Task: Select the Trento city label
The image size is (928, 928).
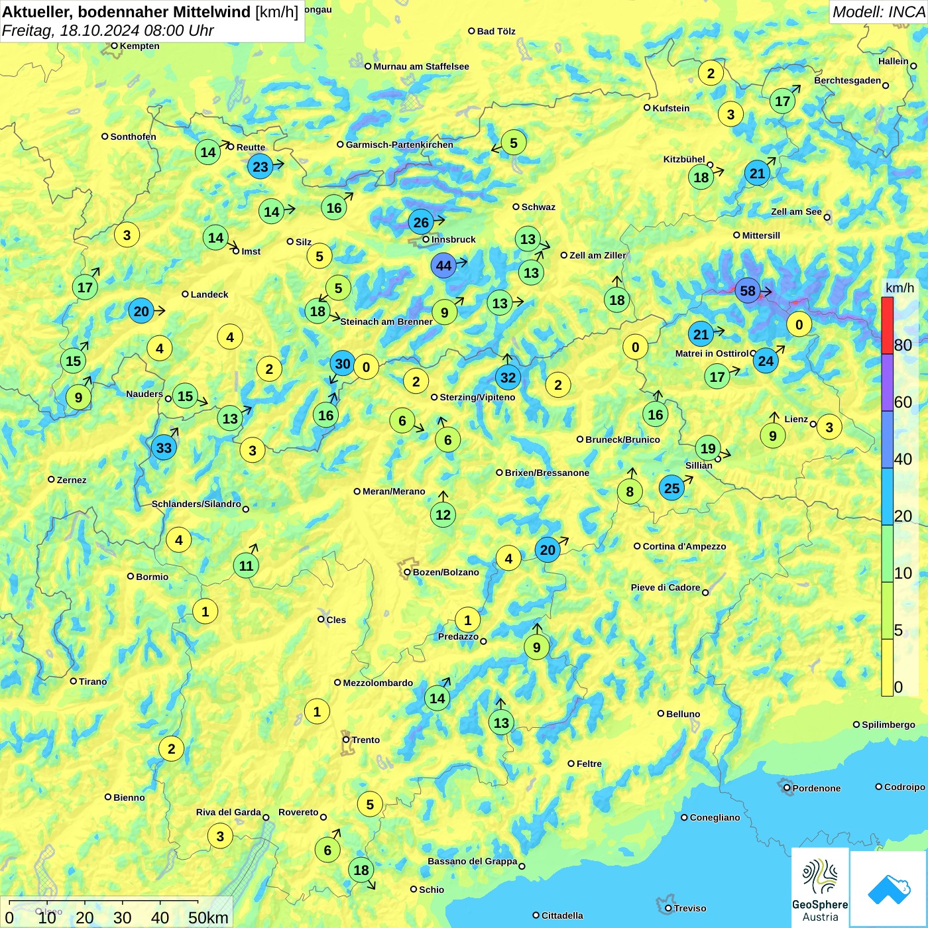Action: [x=366, y=740]
